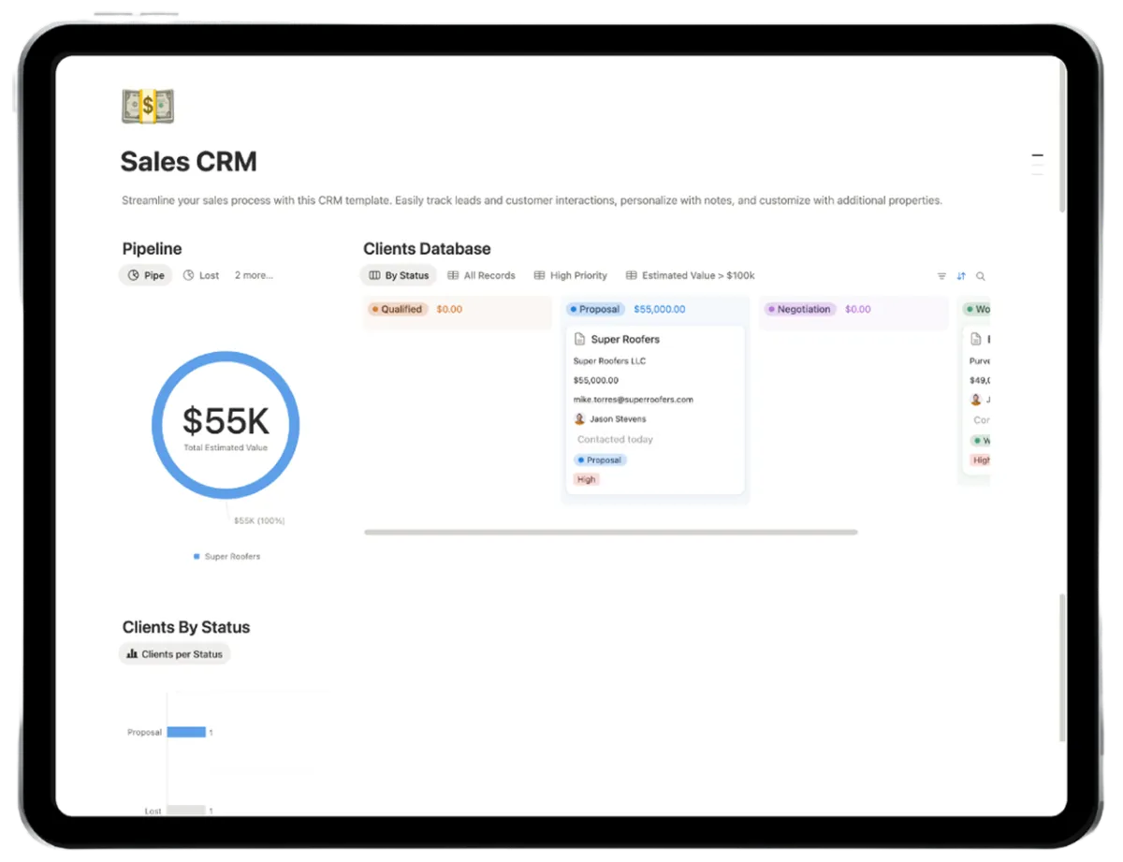Select the By Status board view

pos(399,275)
